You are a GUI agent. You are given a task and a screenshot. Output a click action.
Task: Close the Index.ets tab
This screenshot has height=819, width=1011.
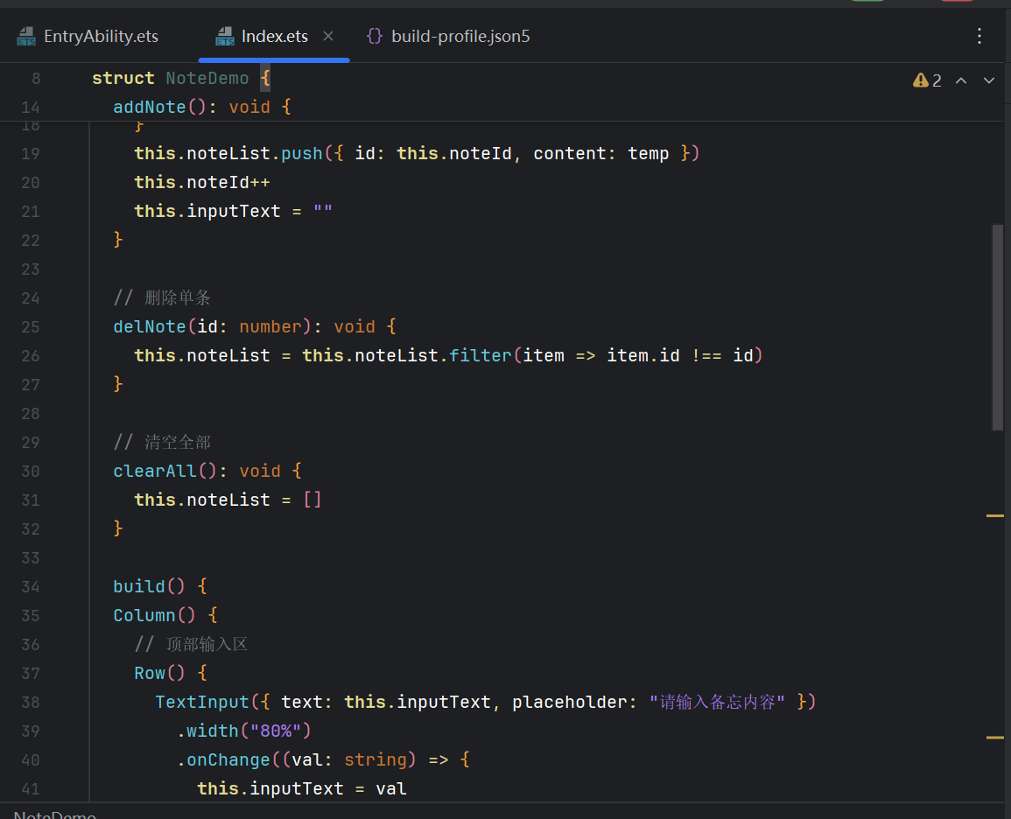[328, 36]
